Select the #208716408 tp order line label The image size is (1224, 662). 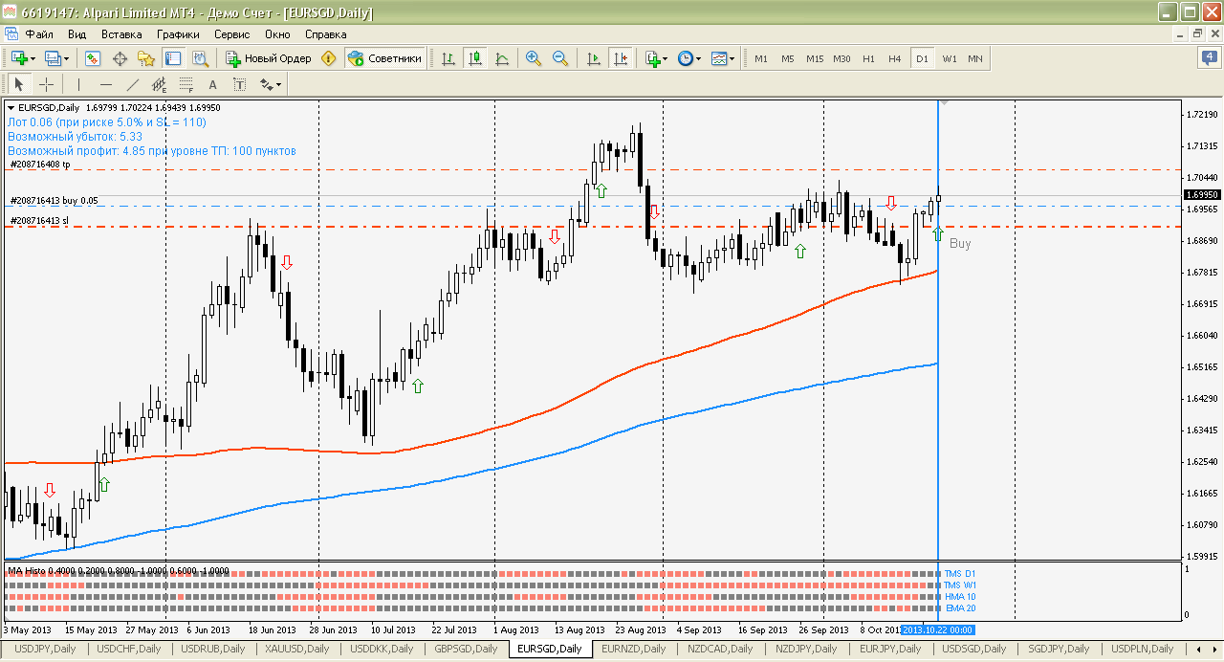(x=40, y=165)
